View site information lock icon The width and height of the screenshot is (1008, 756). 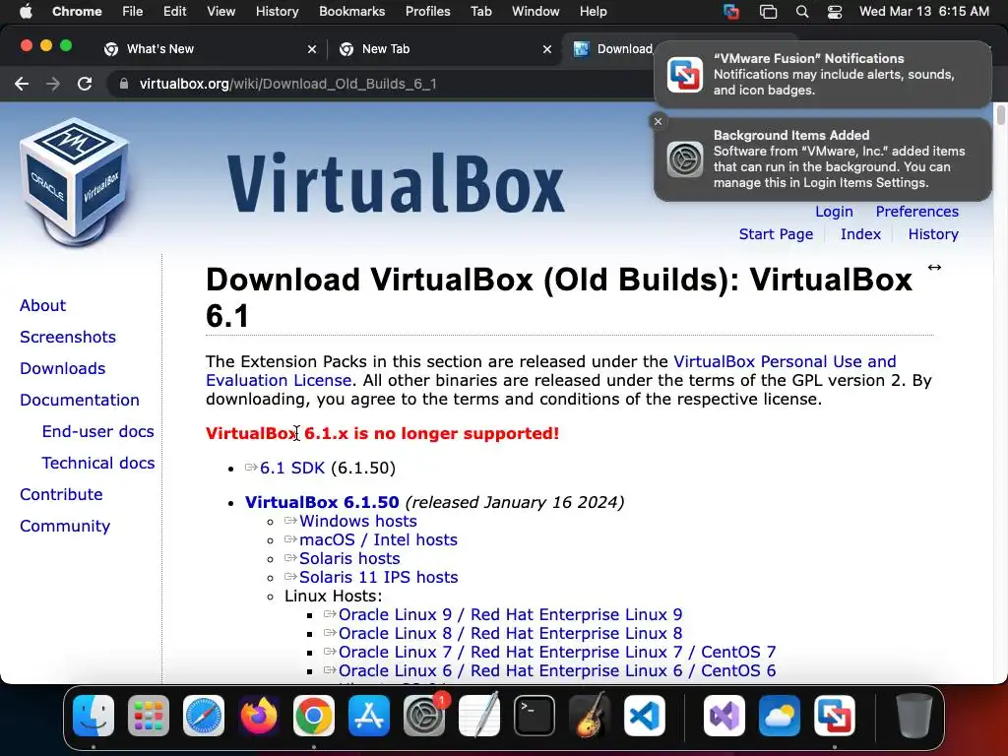(123, 84)
